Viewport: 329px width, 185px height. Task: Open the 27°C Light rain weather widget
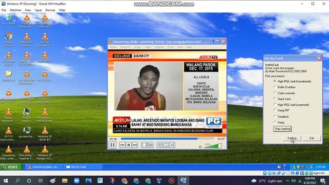coord(266,181)
